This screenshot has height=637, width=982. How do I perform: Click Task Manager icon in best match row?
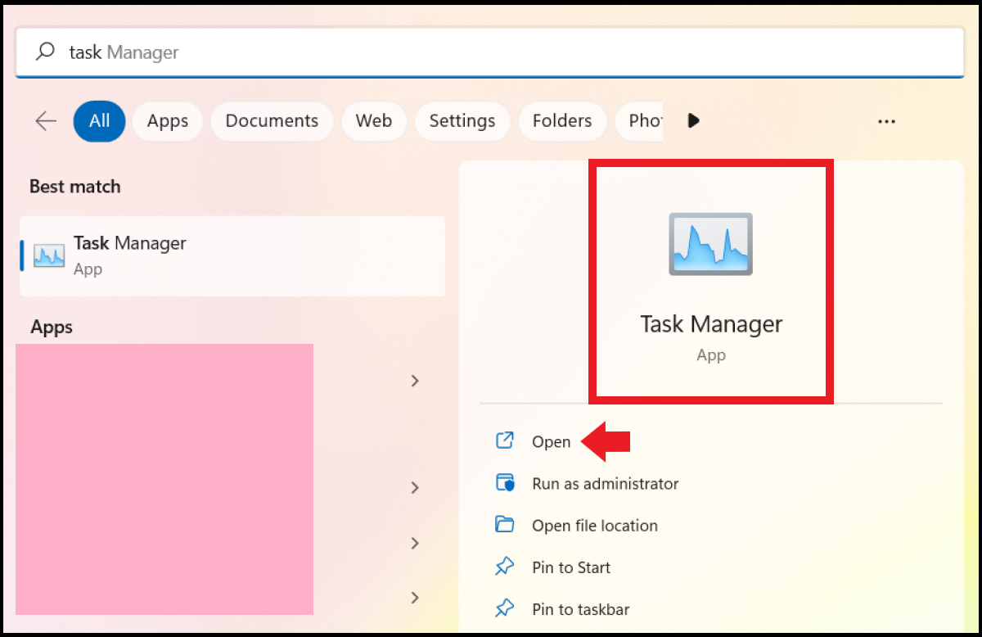(49, 255)
